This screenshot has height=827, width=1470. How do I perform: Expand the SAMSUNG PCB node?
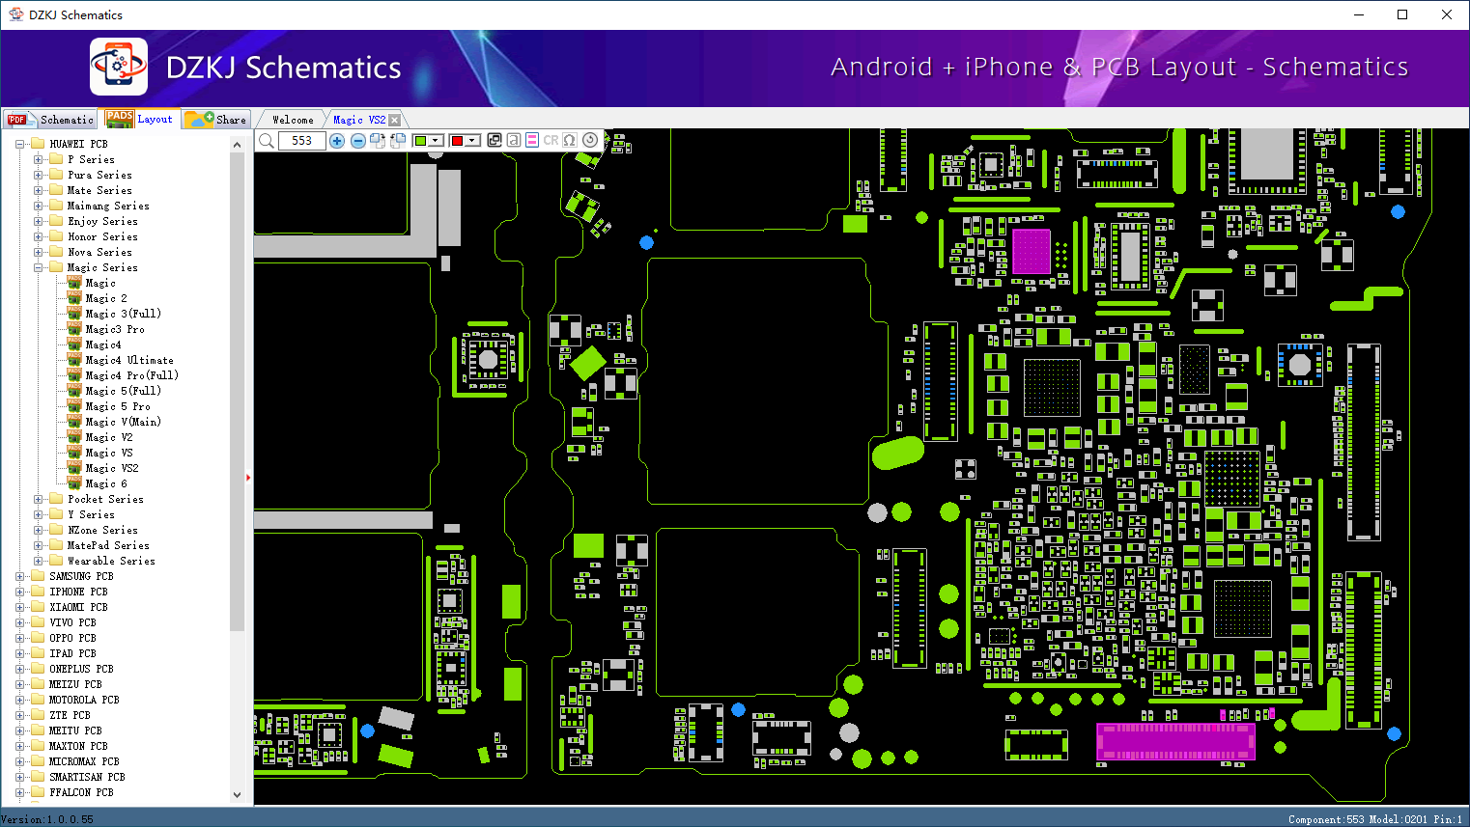coord(20,576)
